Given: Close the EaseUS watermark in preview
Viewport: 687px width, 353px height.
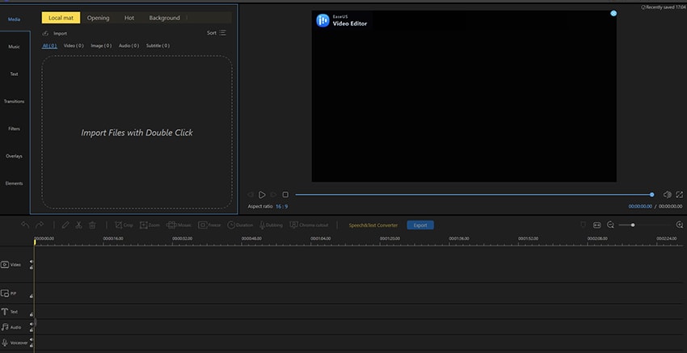Looking at the screenshot, I should click(x=613, y=14).
